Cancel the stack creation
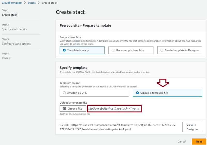This screenshot has width=207, height=145. [x=182, y=142]
